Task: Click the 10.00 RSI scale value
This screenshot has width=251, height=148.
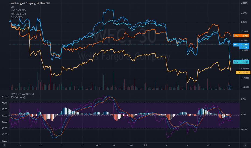Action: [4, 141]
